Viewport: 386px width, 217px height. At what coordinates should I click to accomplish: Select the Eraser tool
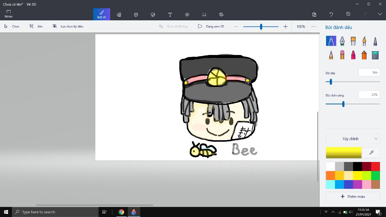tap(342, 55)
